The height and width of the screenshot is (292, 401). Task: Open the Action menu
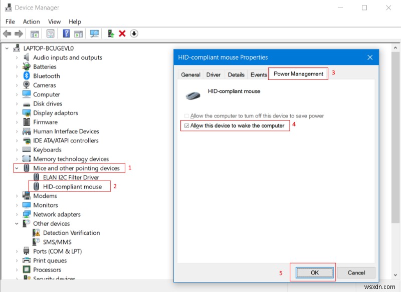31,21
